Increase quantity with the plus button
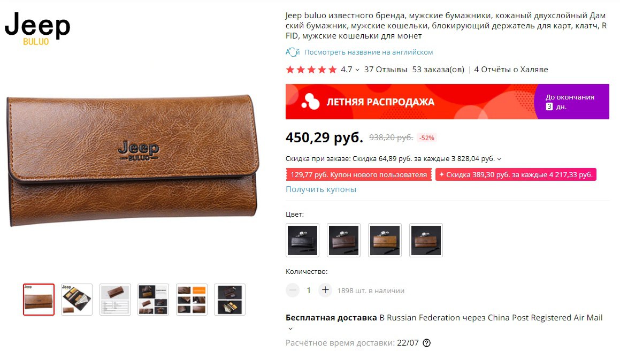 (x=325, y=290)
